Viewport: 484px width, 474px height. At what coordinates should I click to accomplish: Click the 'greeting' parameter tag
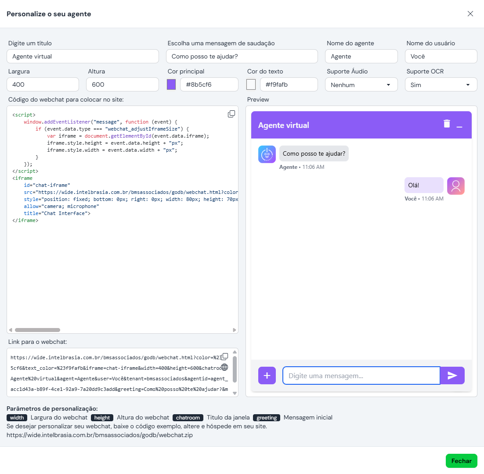click(x=267, y=417)
